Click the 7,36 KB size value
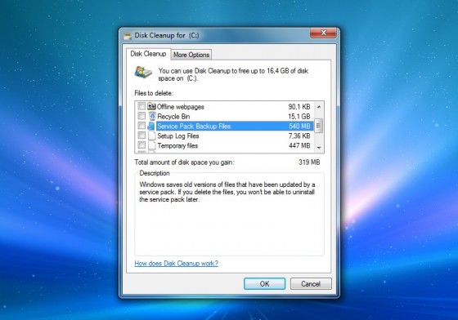 pos(299,136)
